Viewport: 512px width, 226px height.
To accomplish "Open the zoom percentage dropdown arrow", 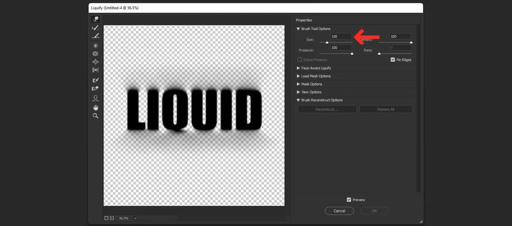I will (135, 218).
